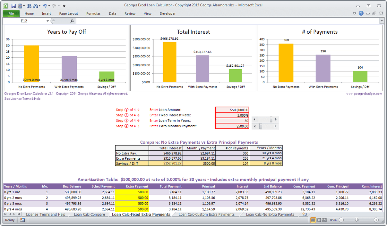Click the Undo icon
This screenshot has height=226, width=387.
pos(45,5)
